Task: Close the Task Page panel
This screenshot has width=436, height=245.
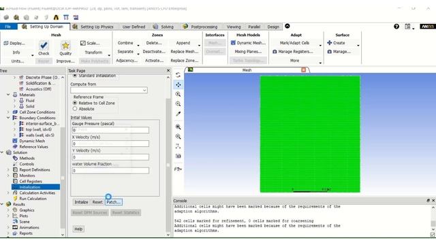Action: click(x=168, y=71)
